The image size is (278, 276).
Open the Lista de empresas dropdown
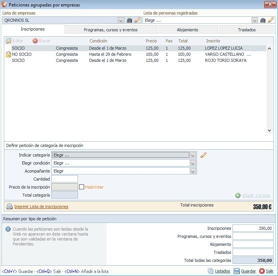121,20
